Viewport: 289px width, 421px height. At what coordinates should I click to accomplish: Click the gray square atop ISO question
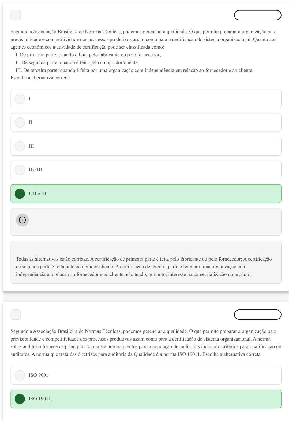coord(16,315)
